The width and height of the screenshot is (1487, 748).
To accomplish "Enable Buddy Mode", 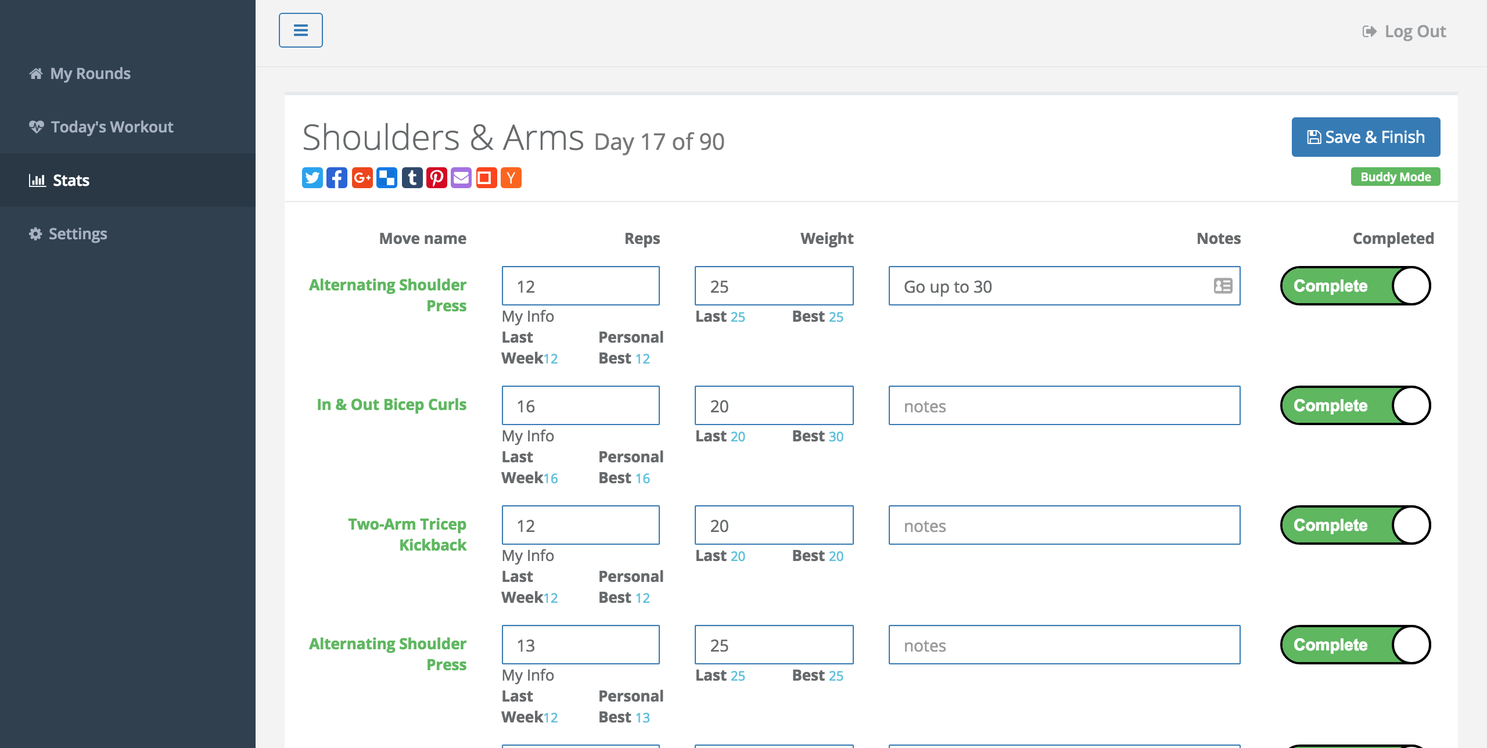I will click(x=1395, y=177).
